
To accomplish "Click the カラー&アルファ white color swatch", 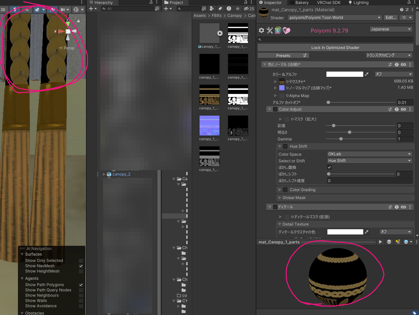I will pyautogui.click(x=345, y=75).
